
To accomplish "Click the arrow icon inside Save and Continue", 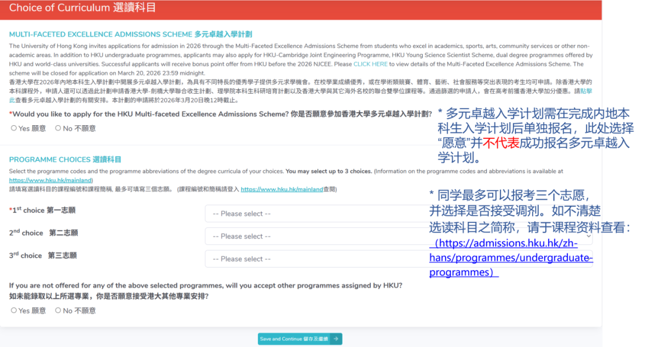I will tap(334, 338).
